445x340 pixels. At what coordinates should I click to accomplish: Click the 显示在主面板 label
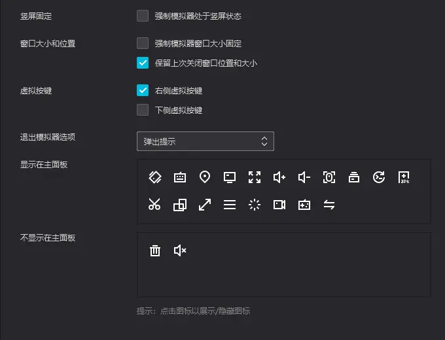(44, 165)
